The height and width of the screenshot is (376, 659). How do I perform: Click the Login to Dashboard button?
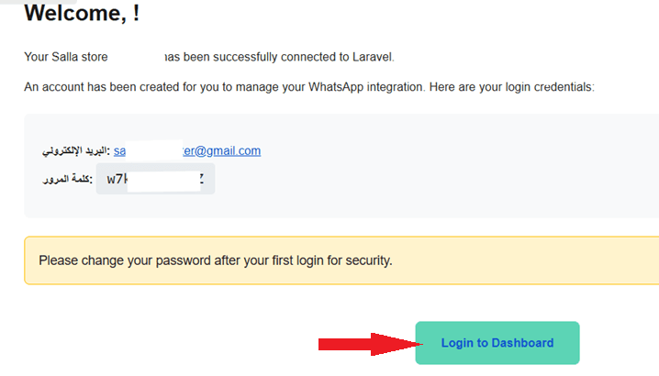pos(497,343)
